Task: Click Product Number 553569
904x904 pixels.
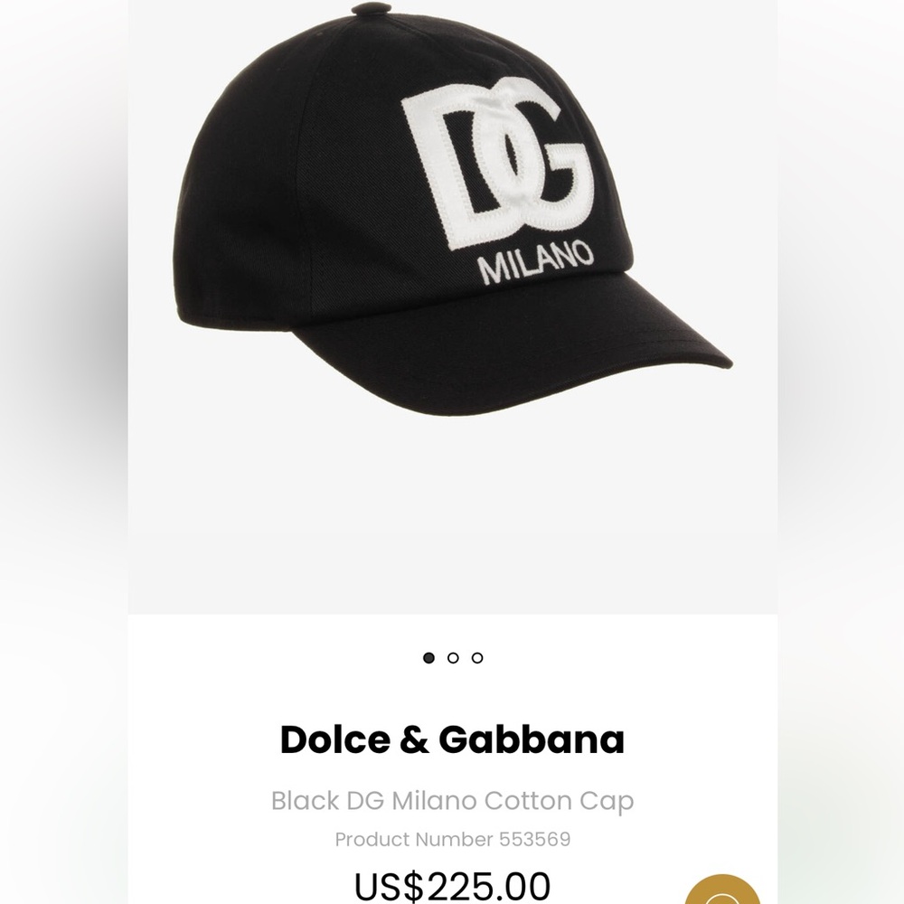Action: pos(451,839)
